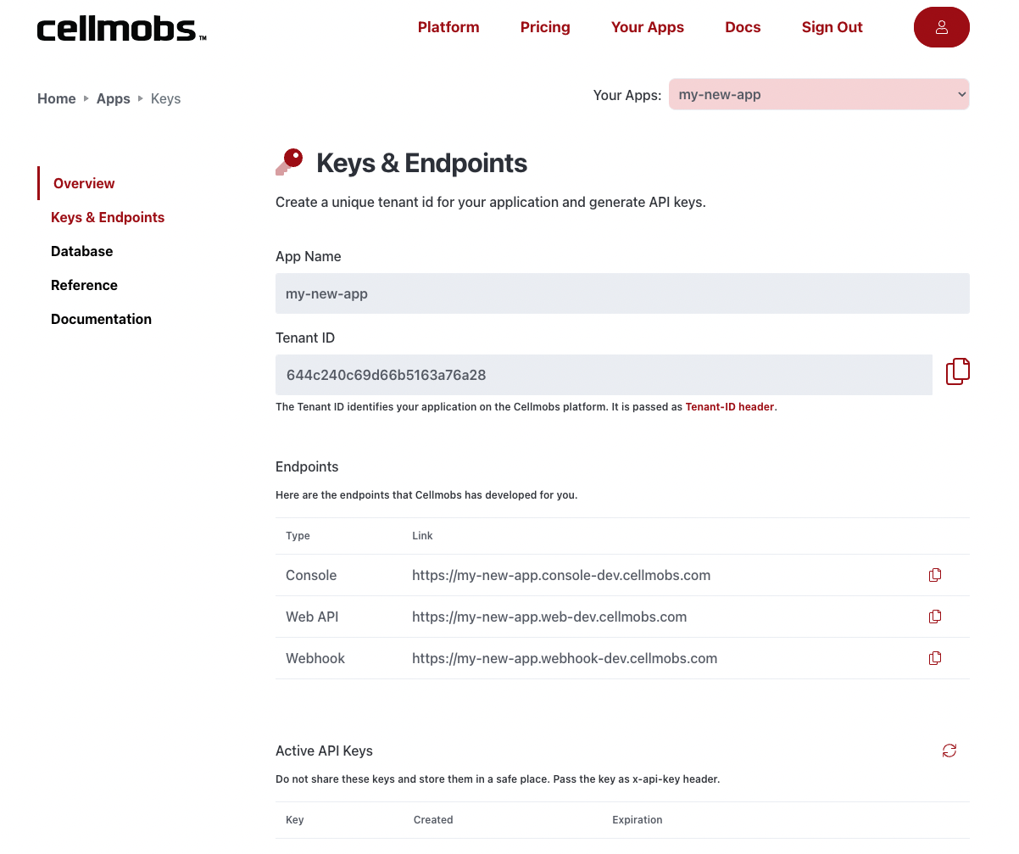Open Your Apps in top navigation
Screen dimensions: 1019x854
(648, 27)
